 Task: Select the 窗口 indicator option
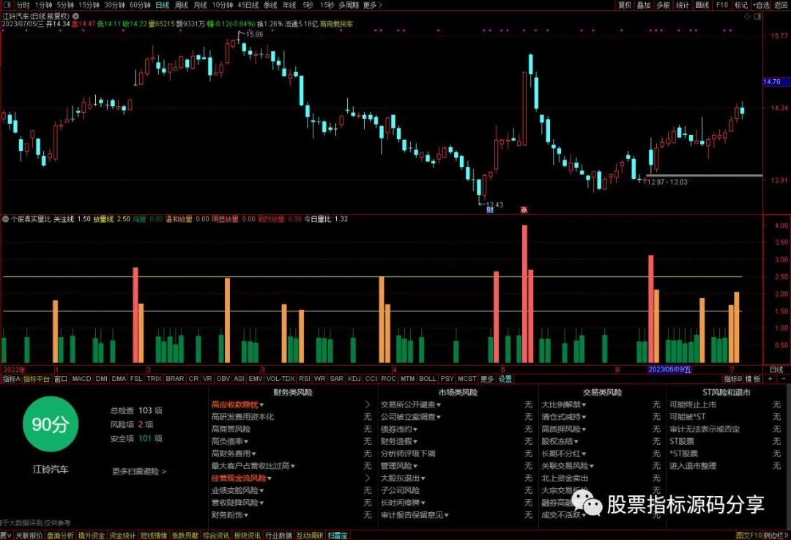(61, 379)
